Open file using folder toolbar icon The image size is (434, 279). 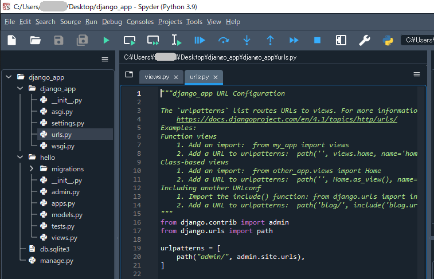35,40
